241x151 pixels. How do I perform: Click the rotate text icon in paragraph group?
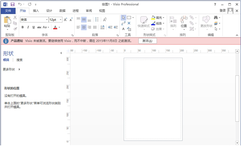105,20
